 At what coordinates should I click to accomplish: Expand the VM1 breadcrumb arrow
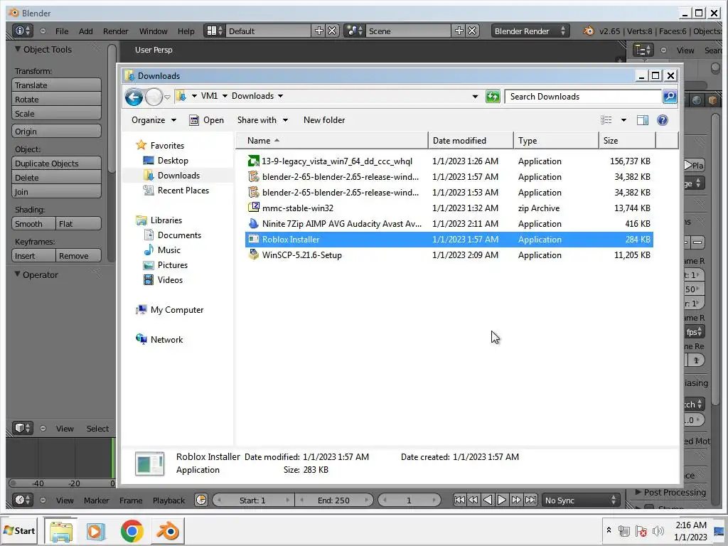point(225,96)
